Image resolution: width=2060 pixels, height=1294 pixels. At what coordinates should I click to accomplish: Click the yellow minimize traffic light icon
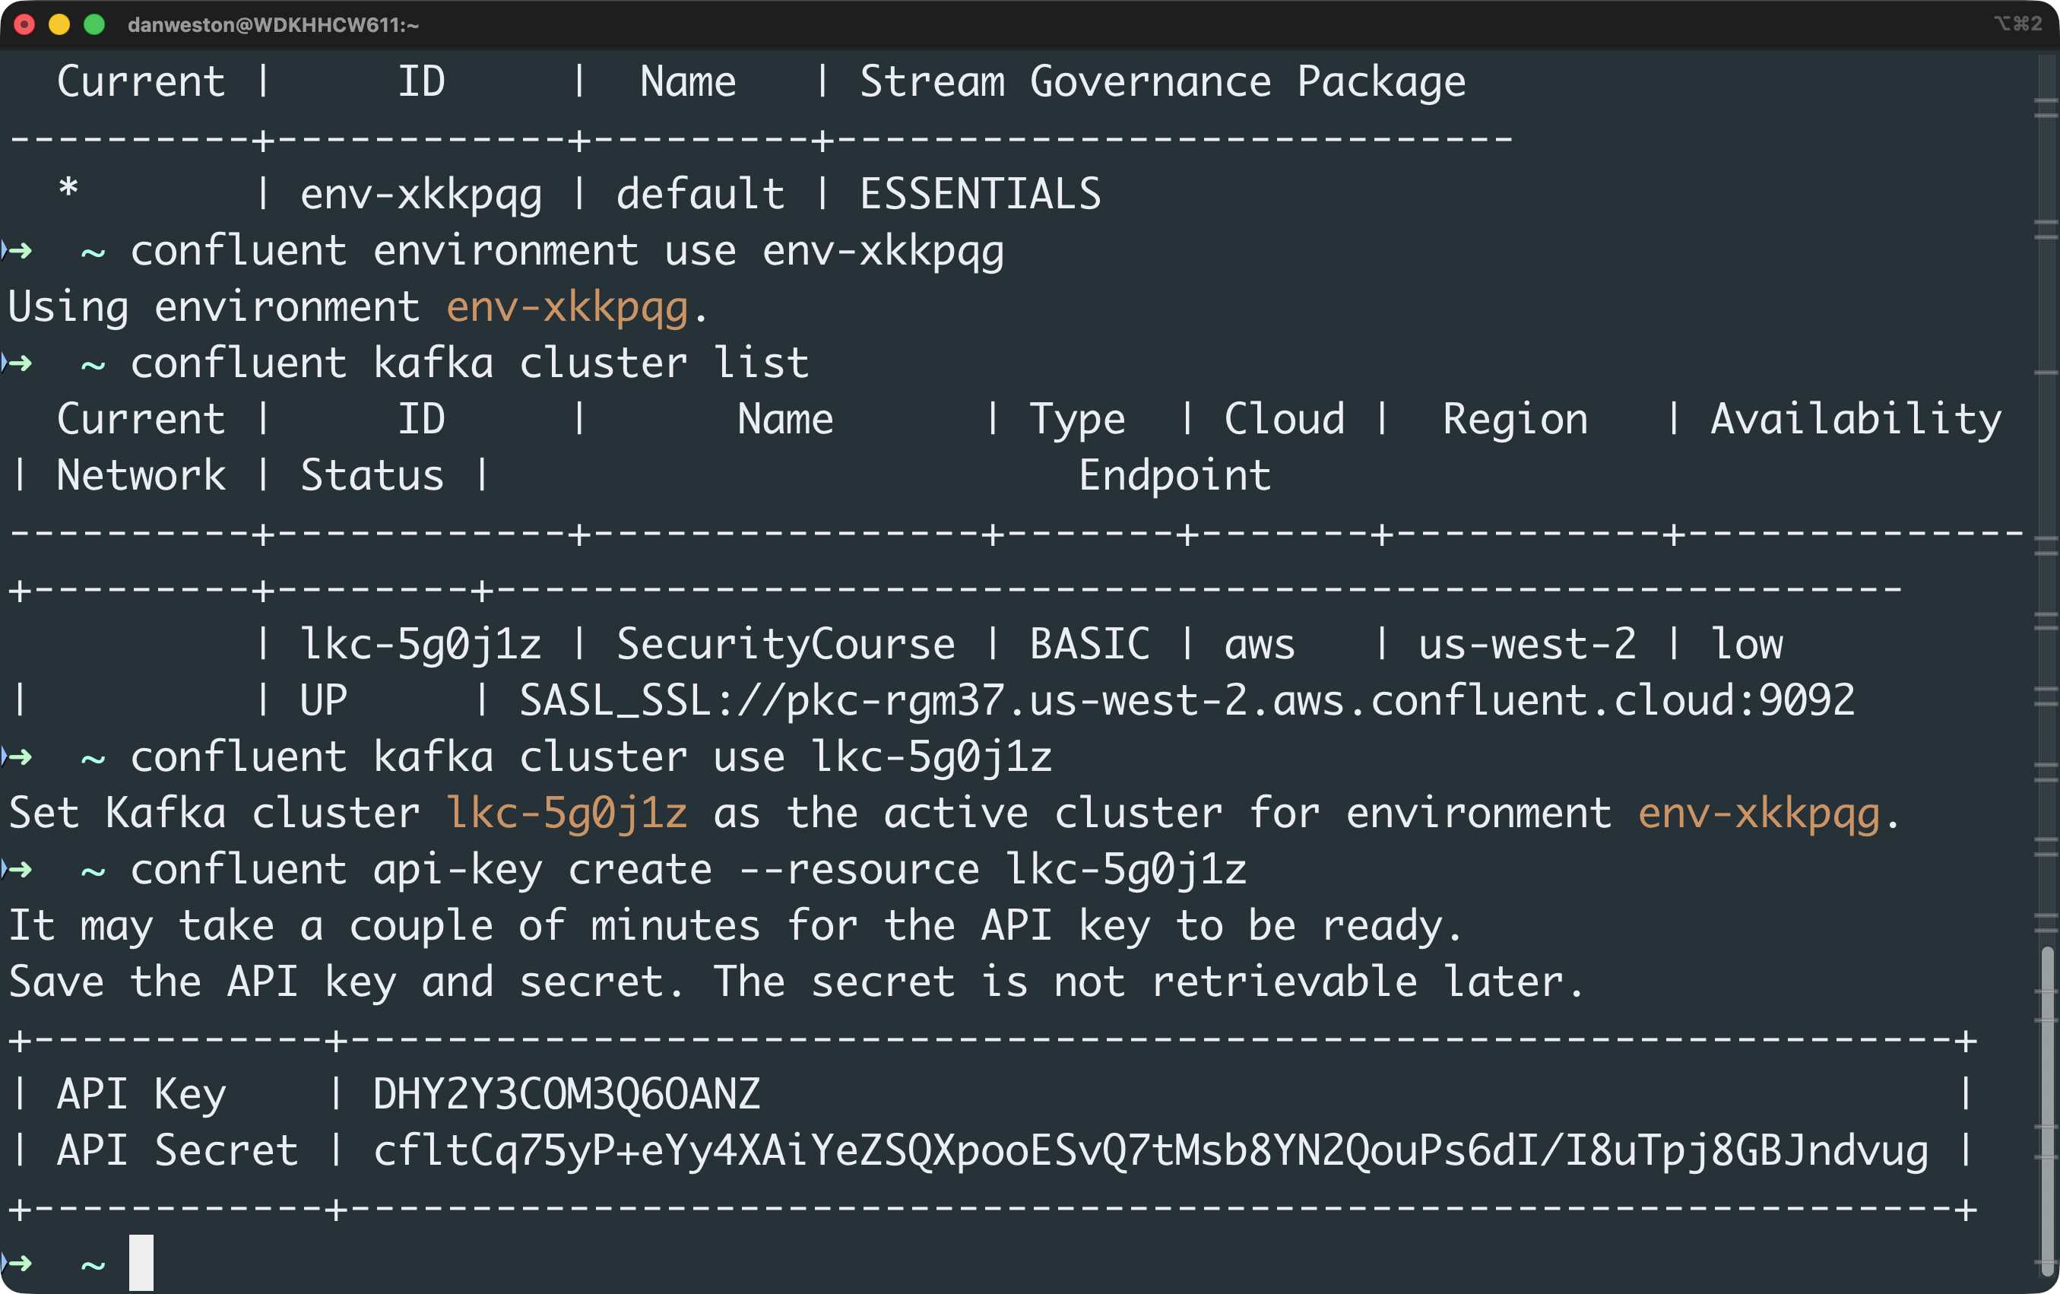click(x=59, y=26)
